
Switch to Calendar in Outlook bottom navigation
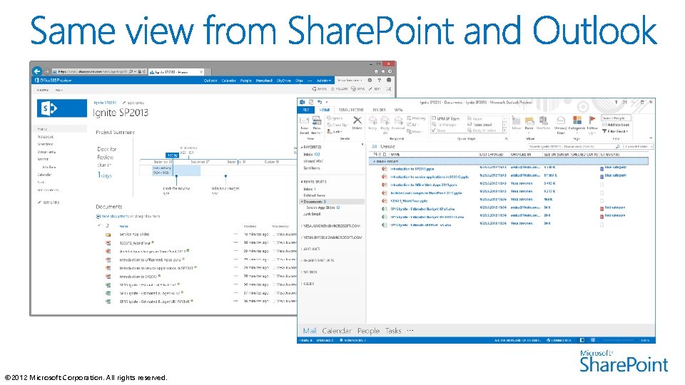tap(336, 331)
